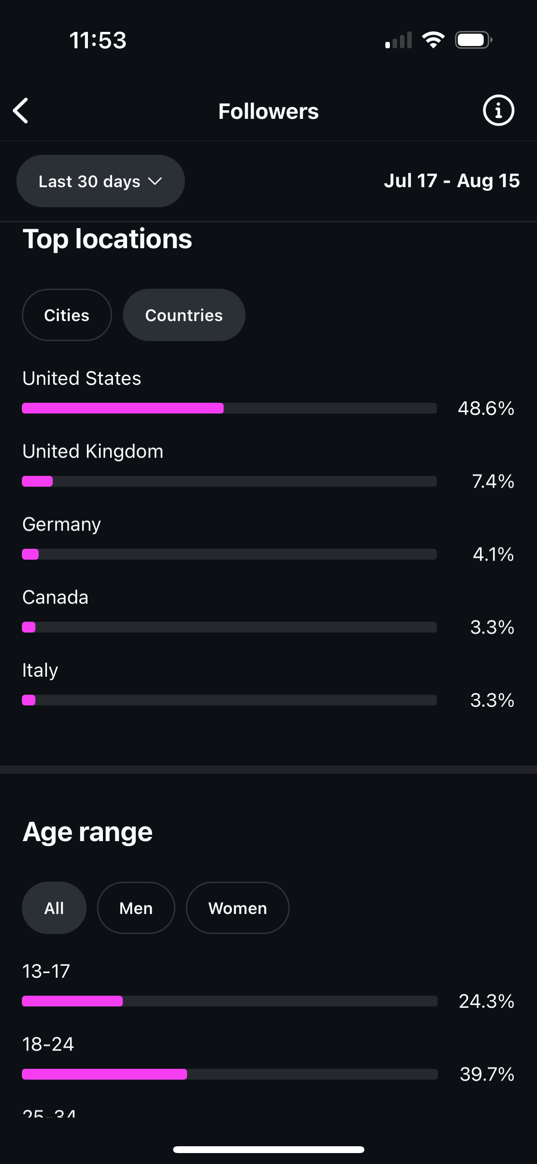Open the info icon in header

[x=498, y=111]
